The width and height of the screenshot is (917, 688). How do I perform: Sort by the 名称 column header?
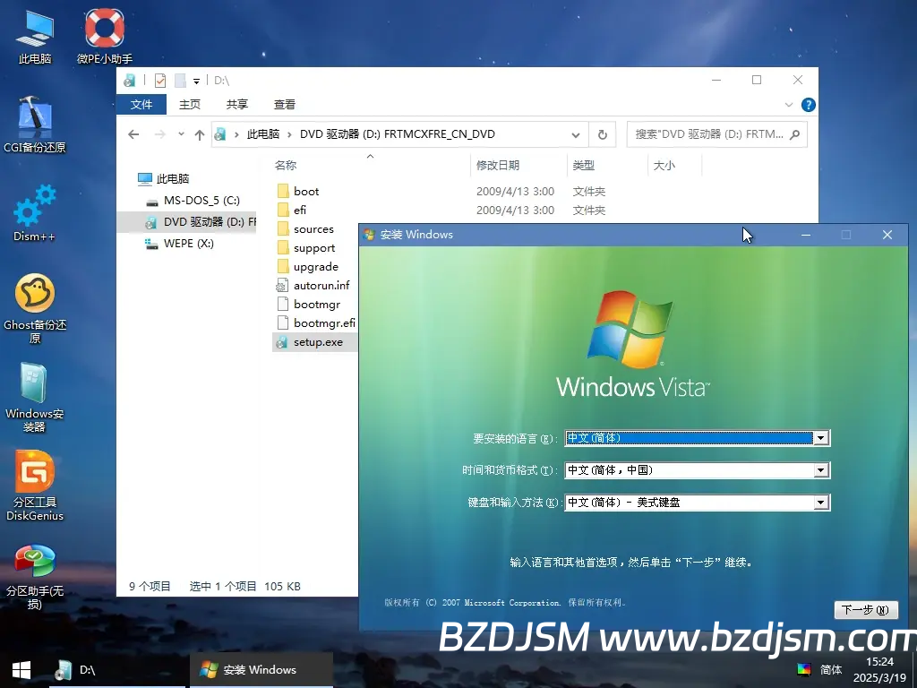(286, 166)
